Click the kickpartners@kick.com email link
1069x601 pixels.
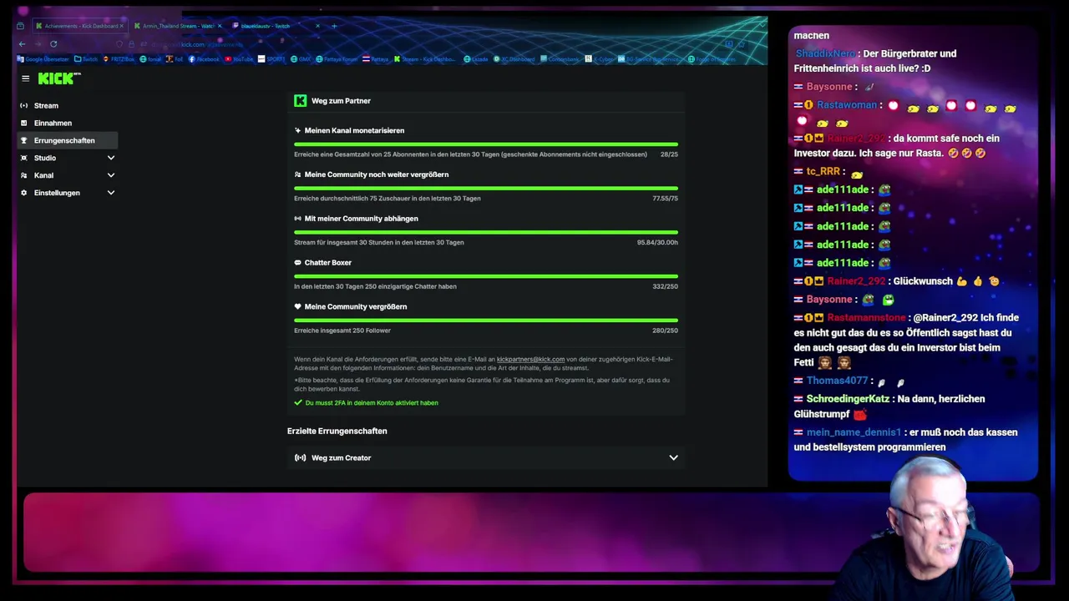(x=530, y=359)
